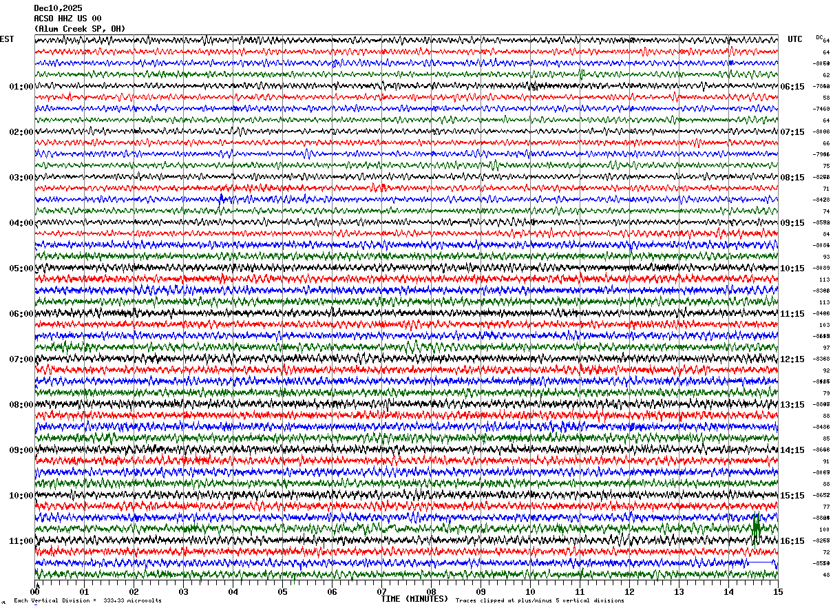
Task: Click minute tick label 07 on time axis
Action: point(382,591)
